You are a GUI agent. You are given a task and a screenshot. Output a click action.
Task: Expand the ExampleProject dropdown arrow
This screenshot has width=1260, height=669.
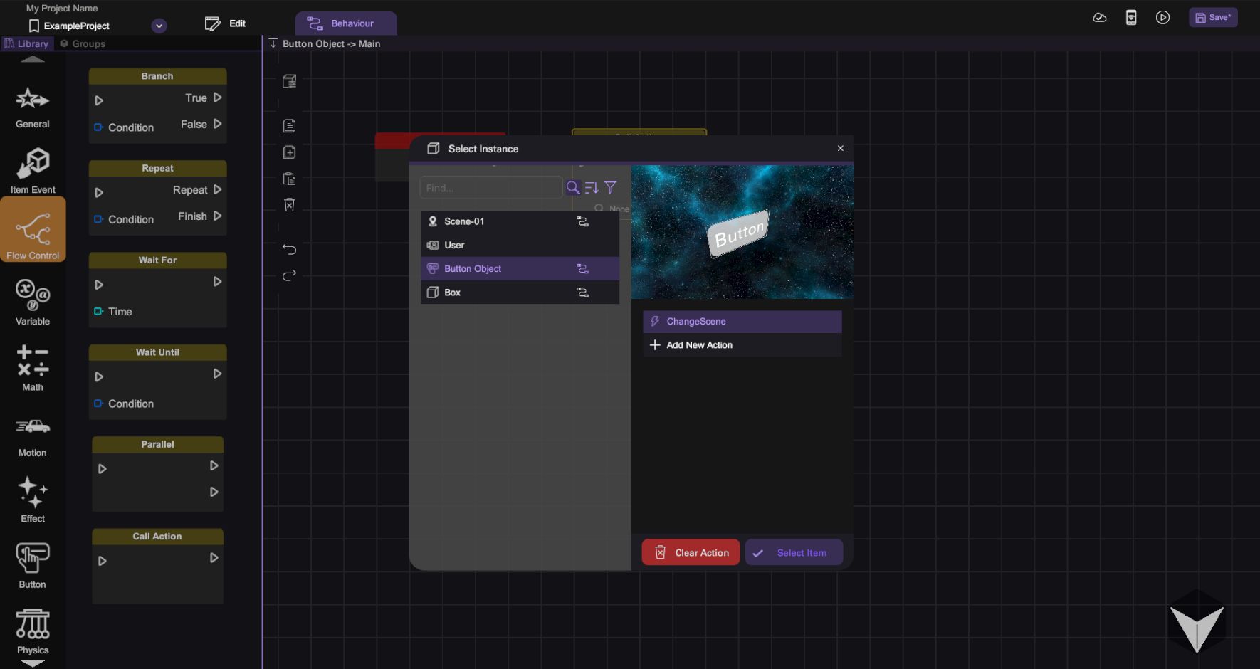coord(159,26)
